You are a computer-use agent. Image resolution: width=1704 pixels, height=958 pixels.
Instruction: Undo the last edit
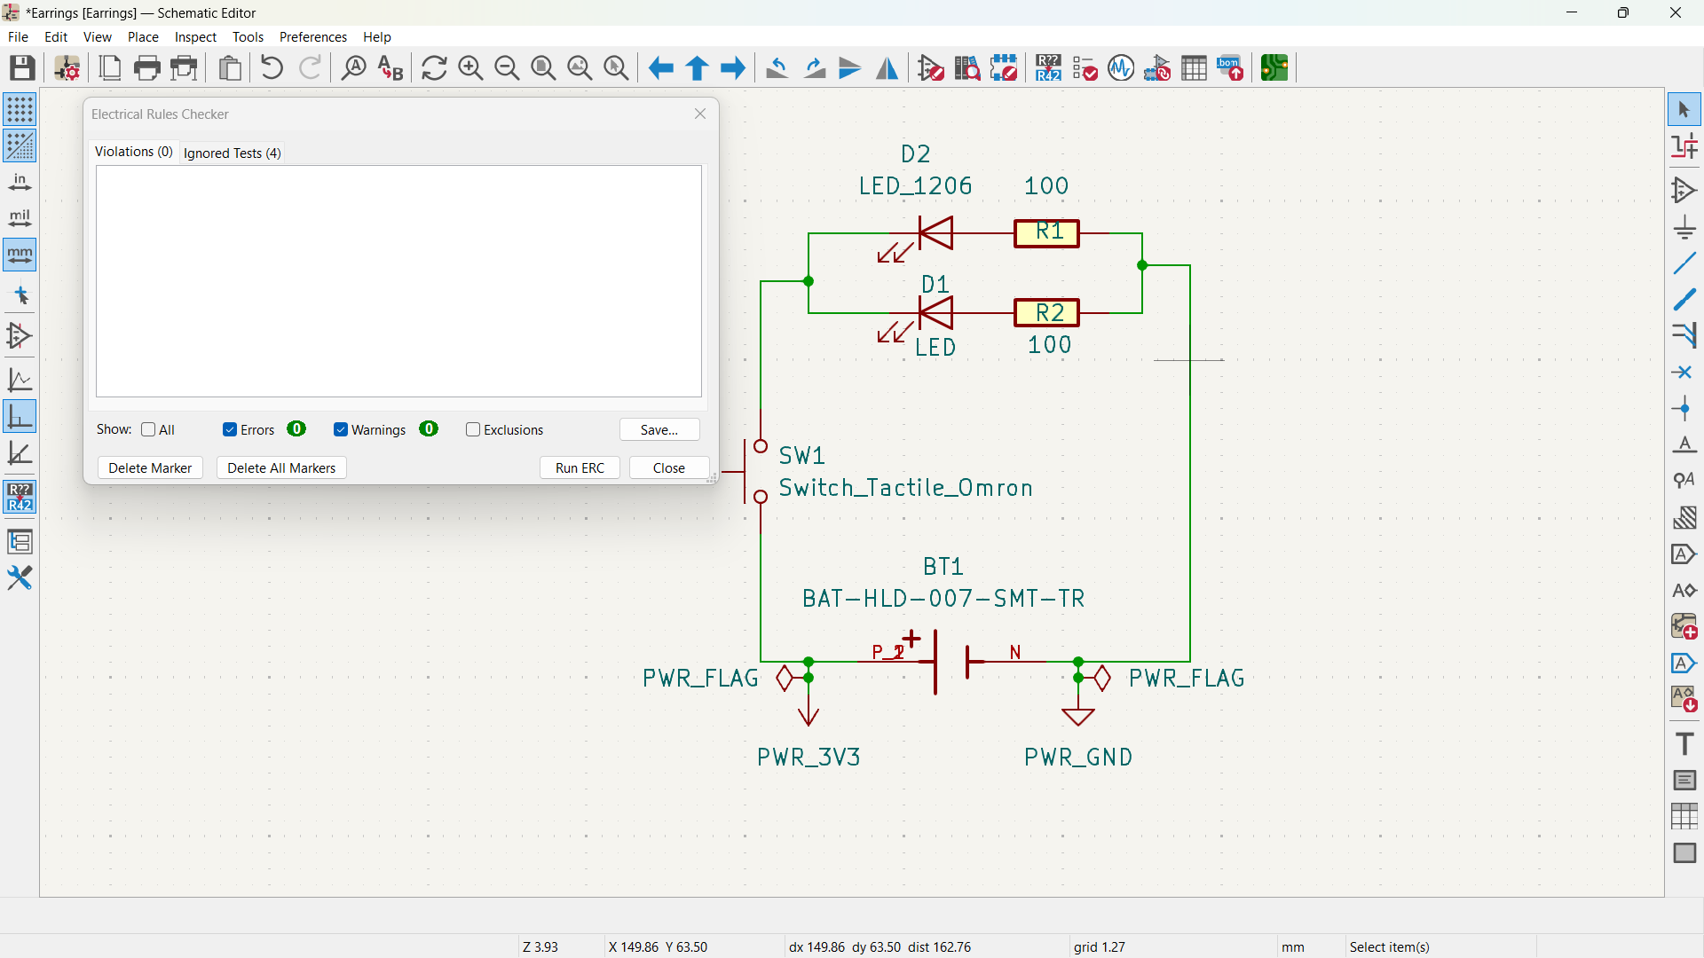click(272, 68)
